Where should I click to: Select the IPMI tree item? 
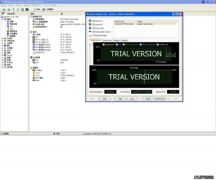(11, 29)
